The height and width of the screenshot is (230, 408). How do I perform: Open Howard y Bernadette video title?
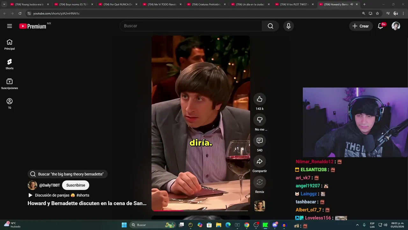(87, 203)
